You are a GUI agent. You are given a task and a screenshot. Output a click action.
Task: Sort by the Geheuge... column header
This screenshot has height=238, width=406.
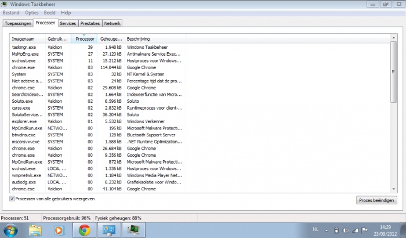tap(111, 39)
